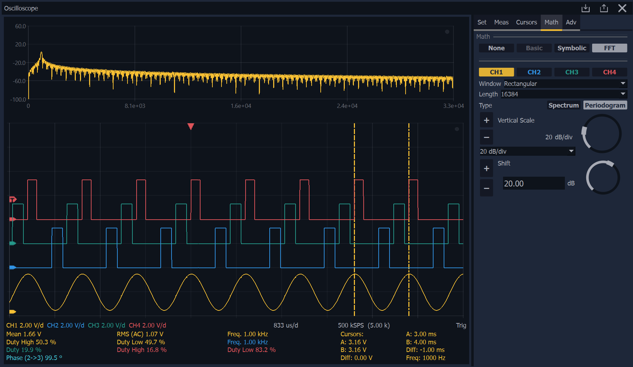Click the export/share icon in title bar
The width and height of the screenshot is (633, 367).
coord(604,8)
